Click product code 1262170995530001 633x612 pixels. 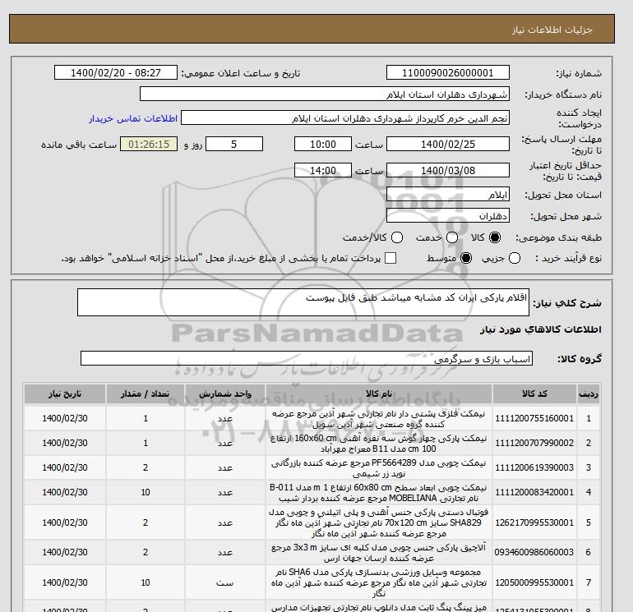pyautogui.click(x=534, y=522)
